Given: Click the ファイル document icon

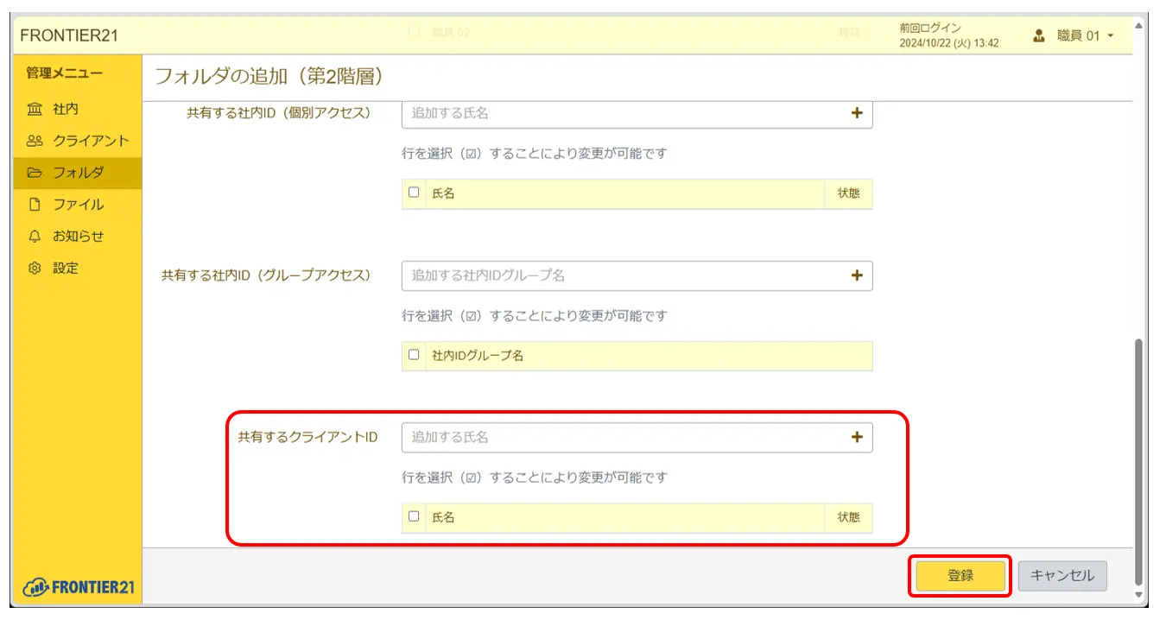Looking at the screenshot, I should coord(35,205).
